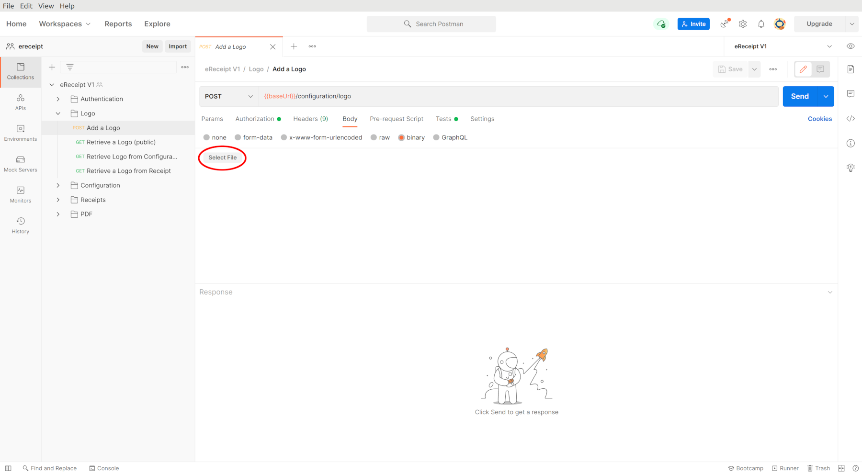Click the Send button
The height and width of the screenshot is (474, 862).
(x=800, y=96)
